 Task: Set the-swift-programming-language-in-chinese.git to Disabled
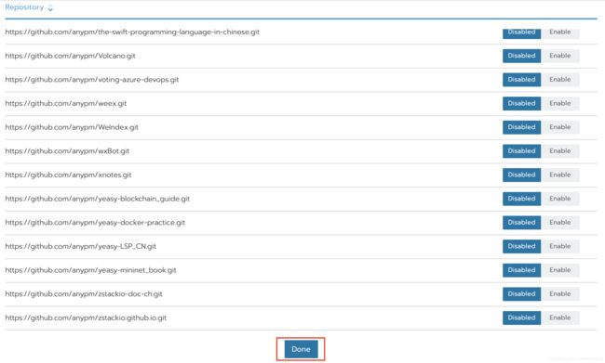coord(521,32)
